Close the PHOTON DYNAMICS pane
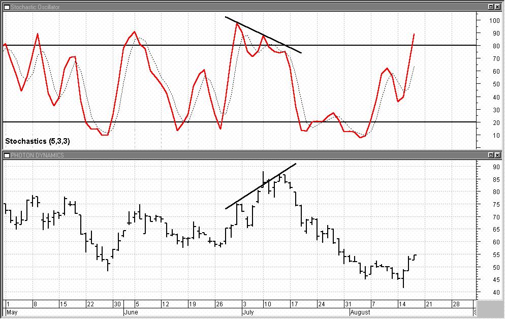The image size is (505, 319). coord(497,155)
